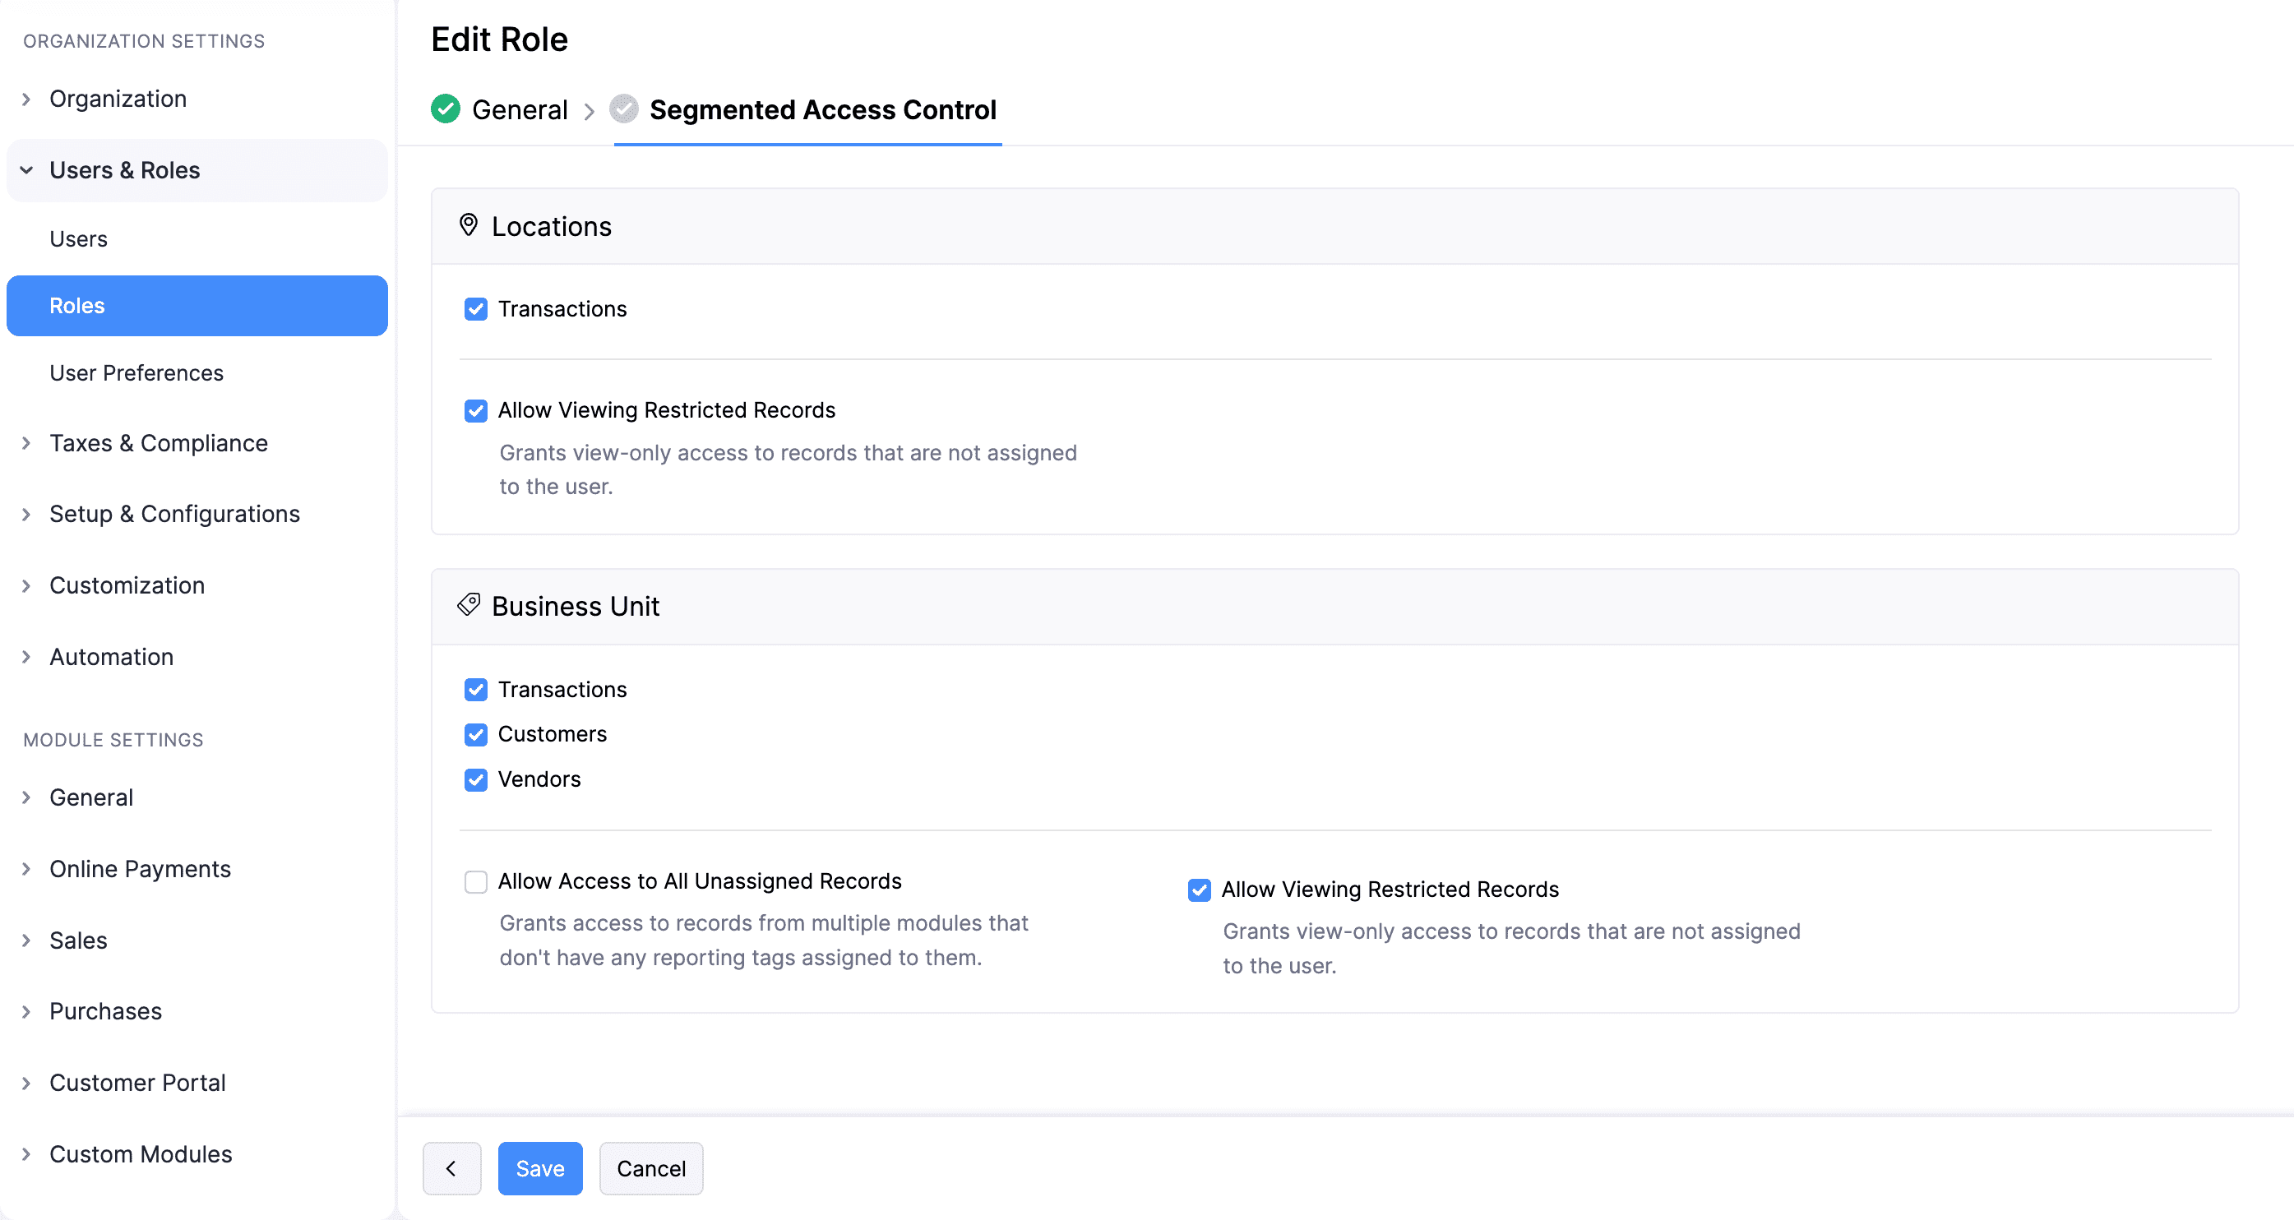Click Cancel to discard role changes
This screenshot has height=1220, width=2294.
click(x=651, y=1167)
